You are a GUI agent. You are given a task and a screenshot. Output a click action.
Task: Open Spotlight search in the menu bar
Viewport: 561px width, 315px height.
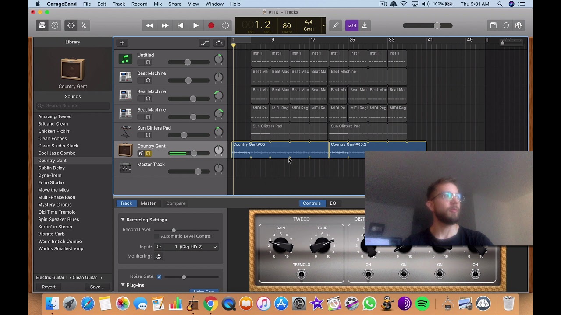click(500, 4)
